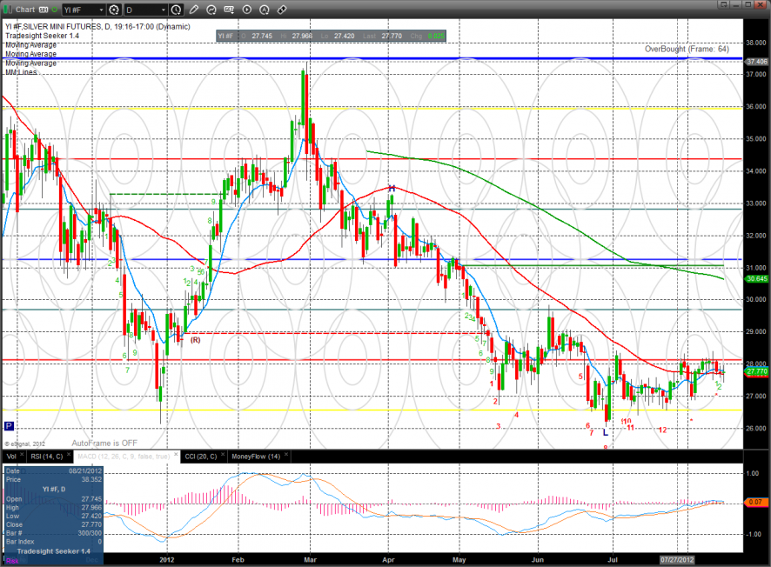Click the Feb label on the time axis
Screen dimensions: 771x567
pyautogui.click(x=238, y=560)
